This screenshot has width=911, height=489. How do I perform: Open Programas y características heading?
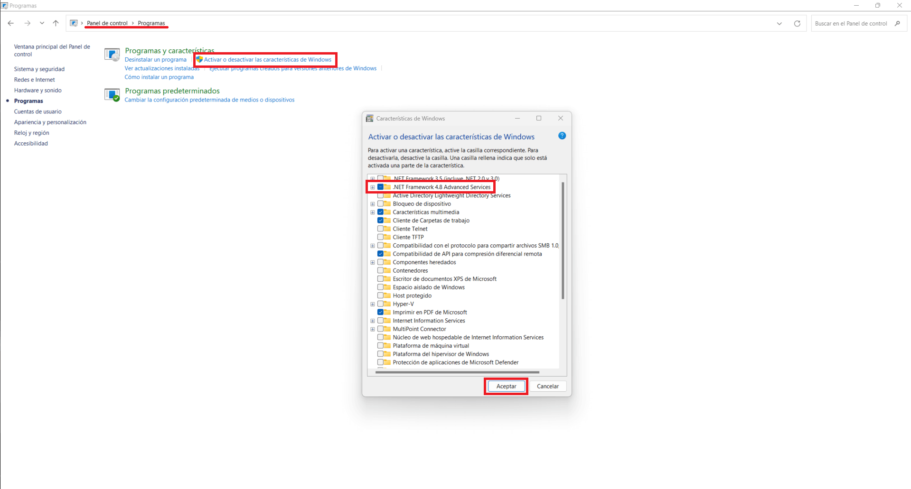point(169,51)
